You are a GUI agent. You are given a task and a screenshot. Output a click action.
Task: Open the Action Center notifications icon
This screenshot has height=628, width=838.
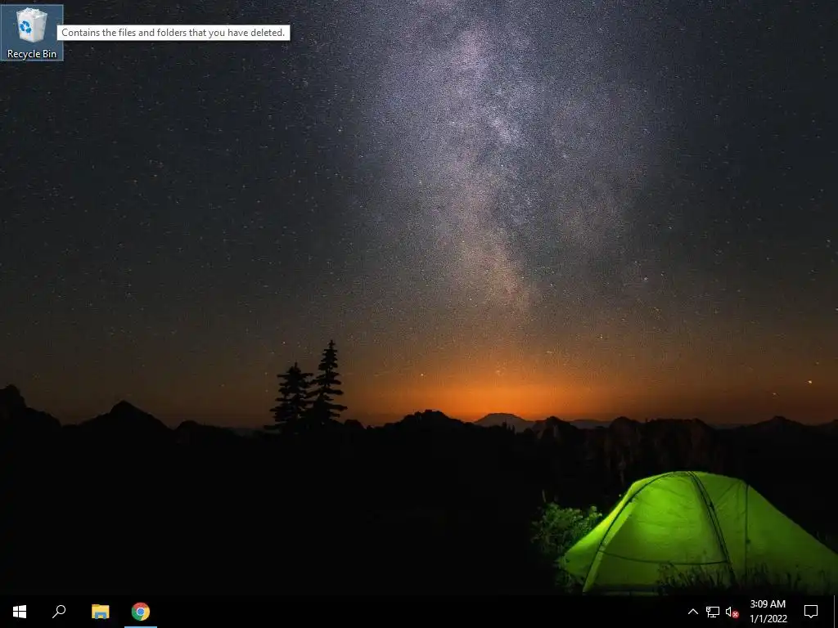coord(811,612)
